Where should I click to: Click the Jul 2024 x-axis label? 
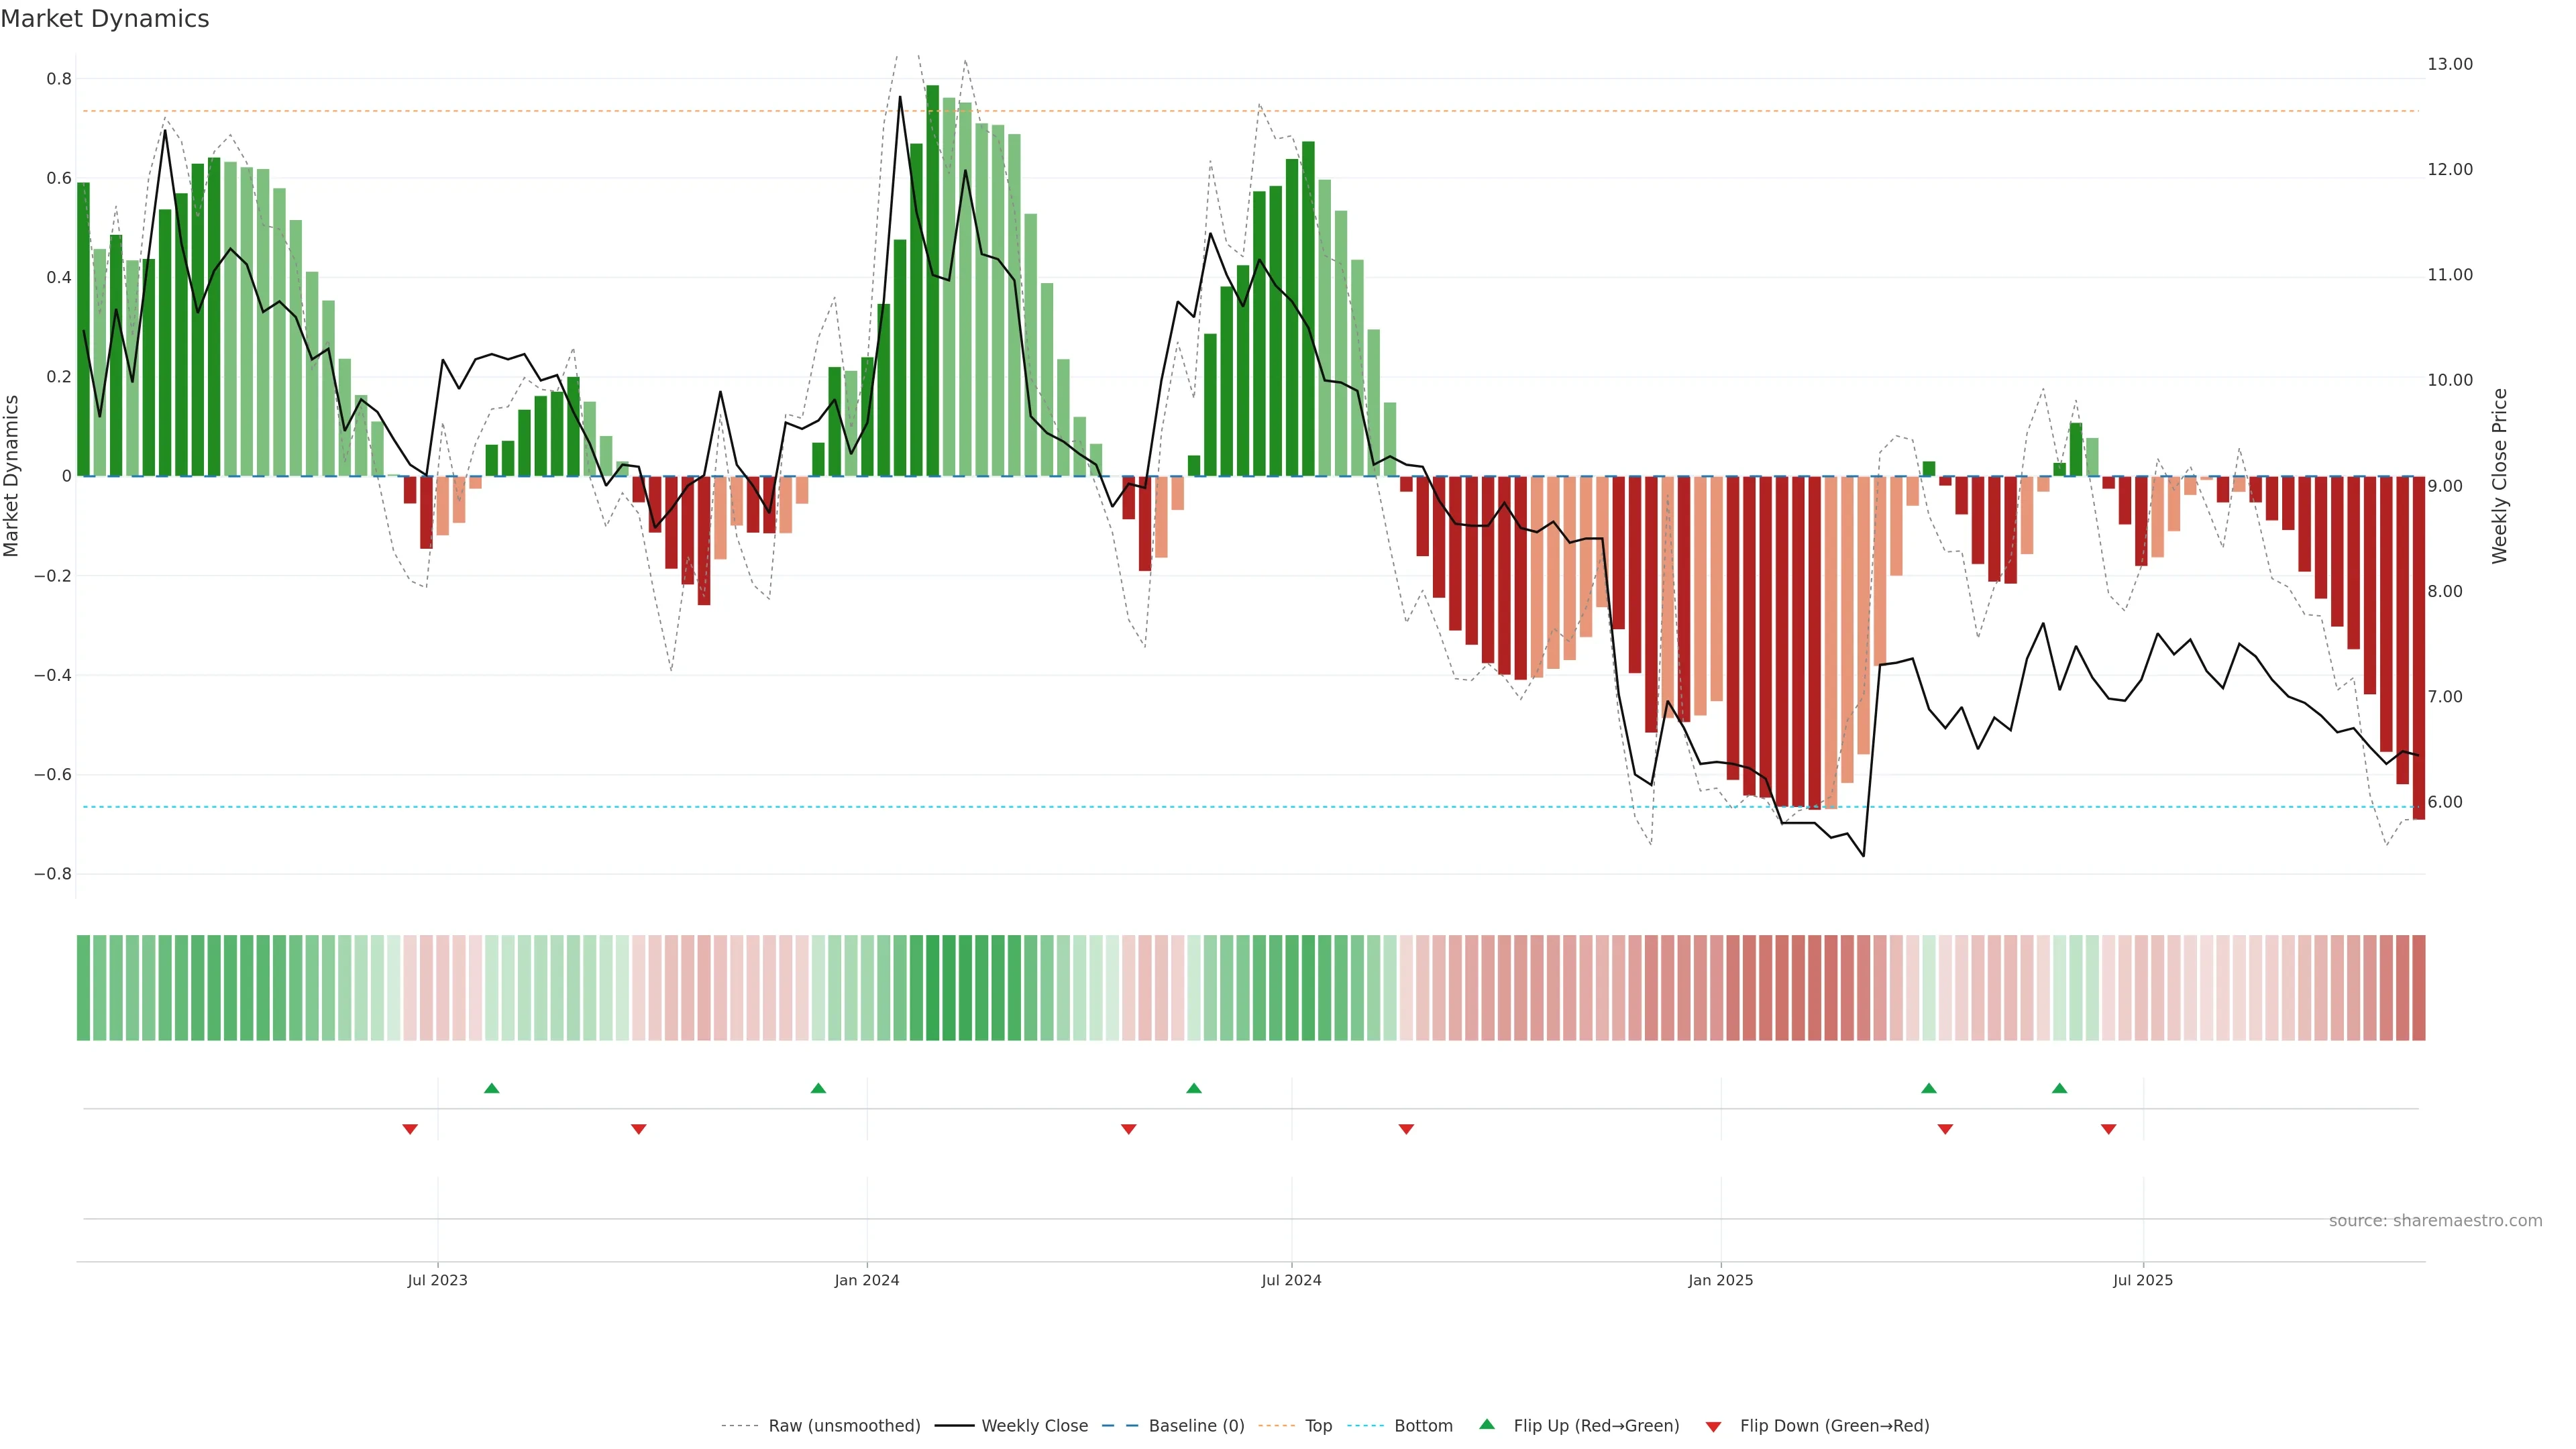click(x=1291, y=1280)
